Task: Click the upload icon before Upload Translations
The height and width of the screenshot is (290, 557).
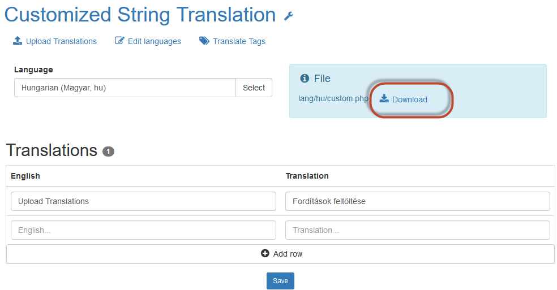Action: [x=18, y=41]
